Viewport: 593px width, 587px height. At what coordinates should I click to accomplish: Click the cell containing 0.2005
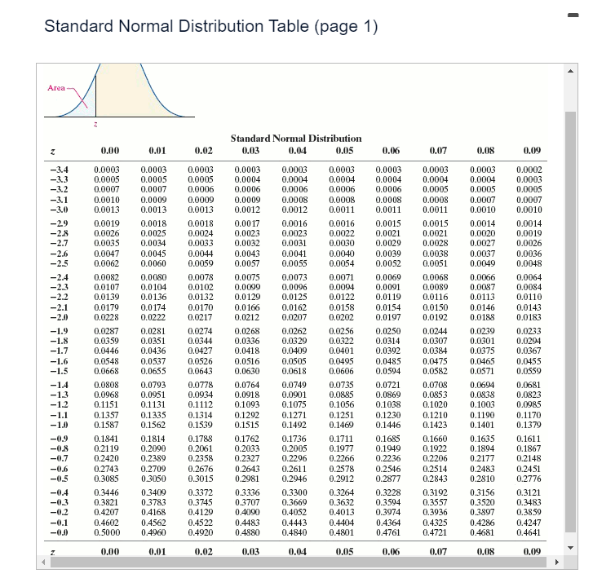coord(294,448)
